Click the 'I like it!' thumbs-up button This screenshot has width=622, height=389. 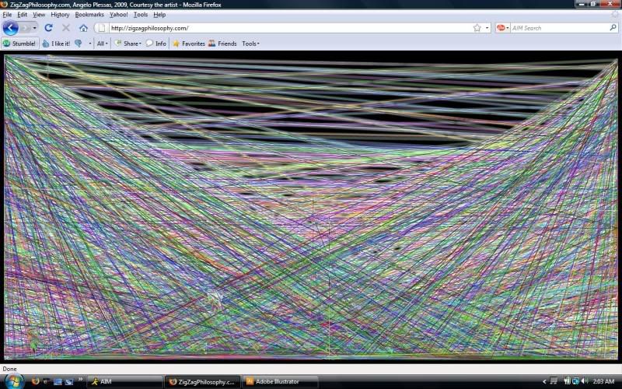tap(56, 44)
